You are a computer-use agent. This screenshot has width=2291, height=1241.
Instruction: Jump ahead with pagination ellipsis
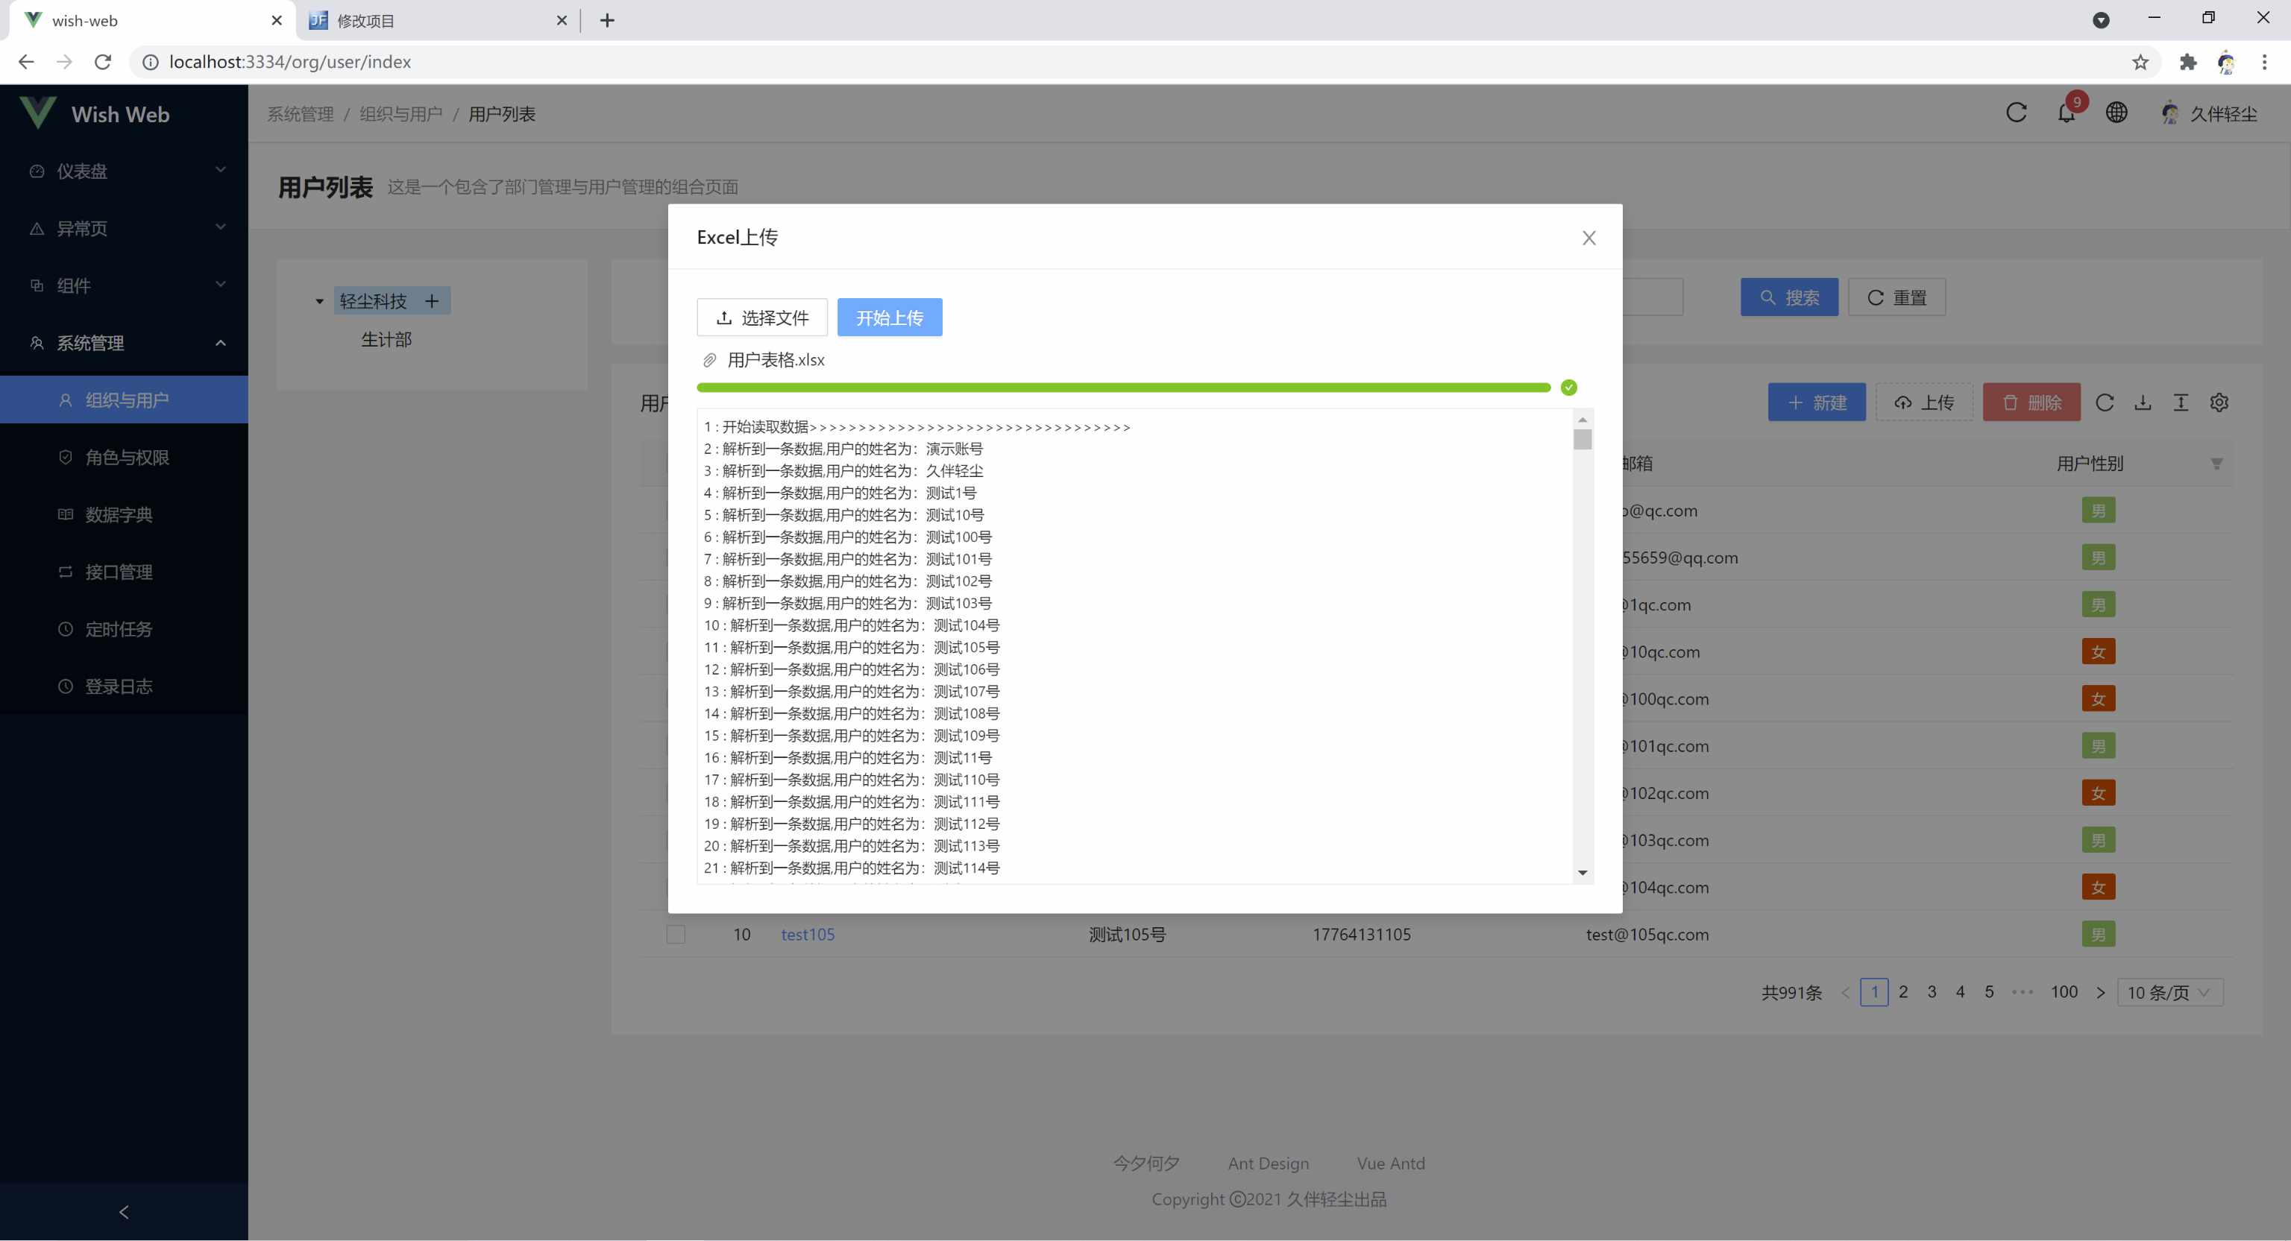(2023, 992)
